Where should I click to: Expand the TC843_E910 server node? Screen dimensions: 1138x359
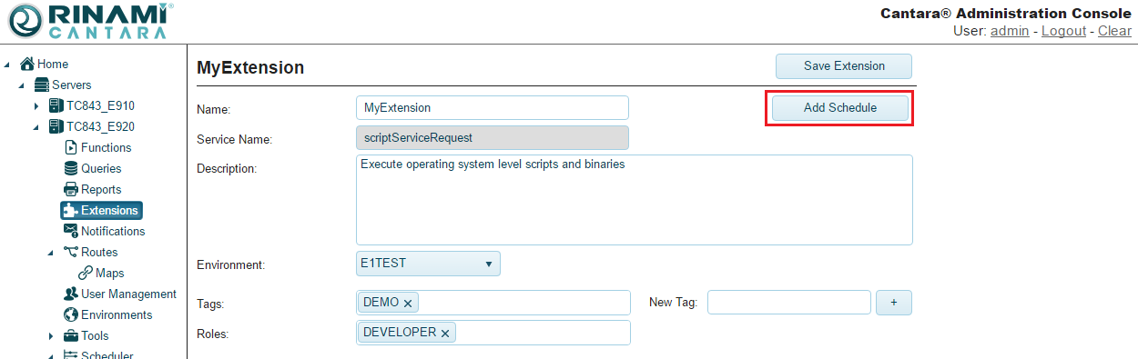[37, 106]
